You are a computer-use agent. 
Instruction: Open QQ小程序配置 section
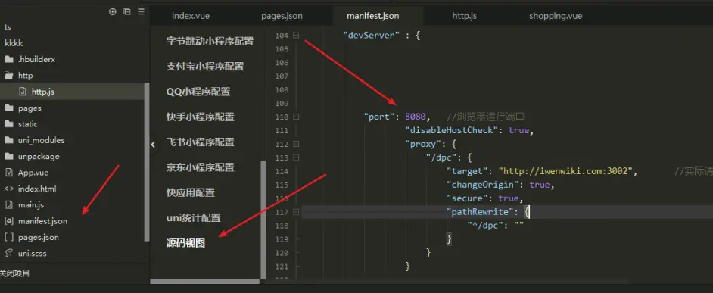(x=198, y=92)
